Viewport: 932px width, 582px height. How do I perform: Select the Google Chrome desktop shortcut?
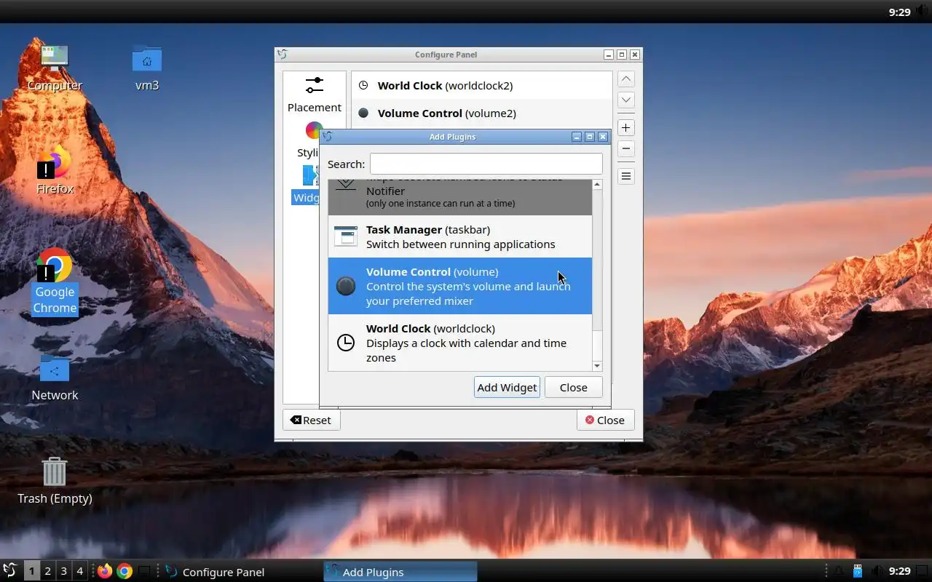(x=55, y=282)
